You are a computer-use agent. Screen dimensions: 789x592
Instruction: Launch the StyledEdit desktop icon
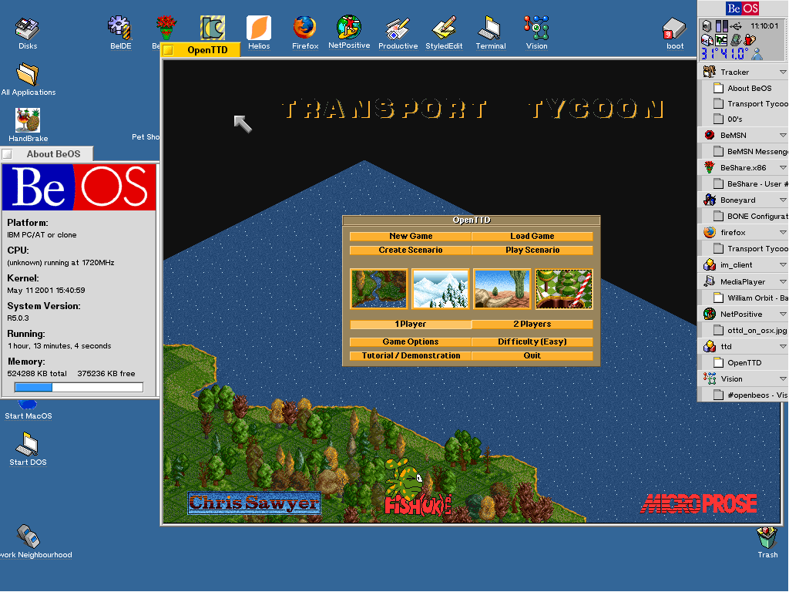[x=444, y=34]
